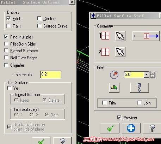Click the second surface set selection arrow

120,52
